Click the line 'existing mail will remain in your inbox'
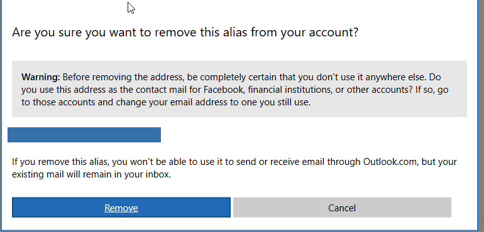484x232 pixels. [91, 175]
